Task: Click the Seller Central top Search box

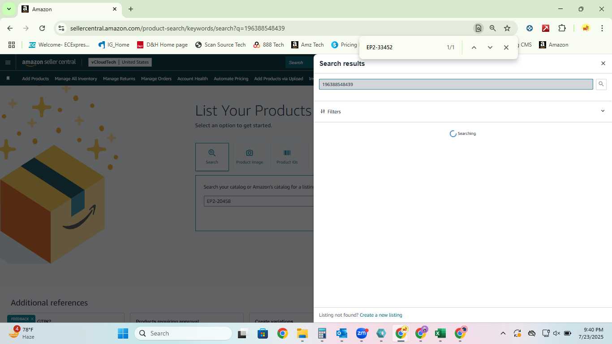Action: (x=299, y=62)
